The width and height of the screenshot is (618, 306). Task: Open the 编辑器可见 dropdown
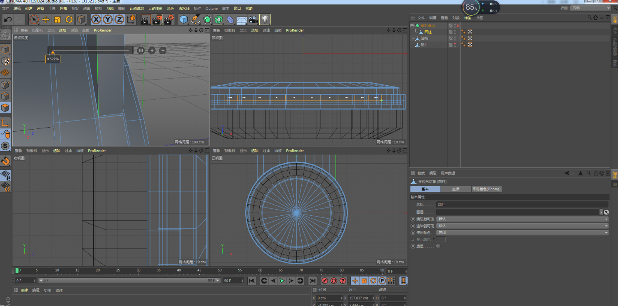coord(522,219)
